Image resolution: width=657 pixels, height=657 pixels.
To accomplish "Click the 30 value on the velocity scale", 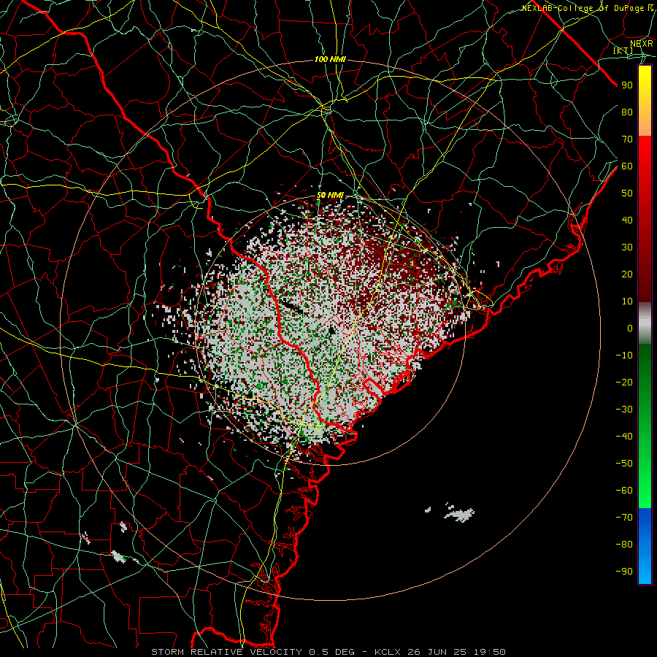I will pos(627,247).
